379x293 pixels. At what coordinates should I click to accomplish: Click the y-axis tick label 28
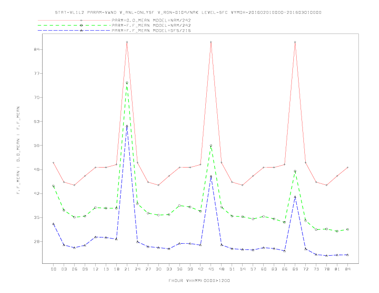(36, 241)
